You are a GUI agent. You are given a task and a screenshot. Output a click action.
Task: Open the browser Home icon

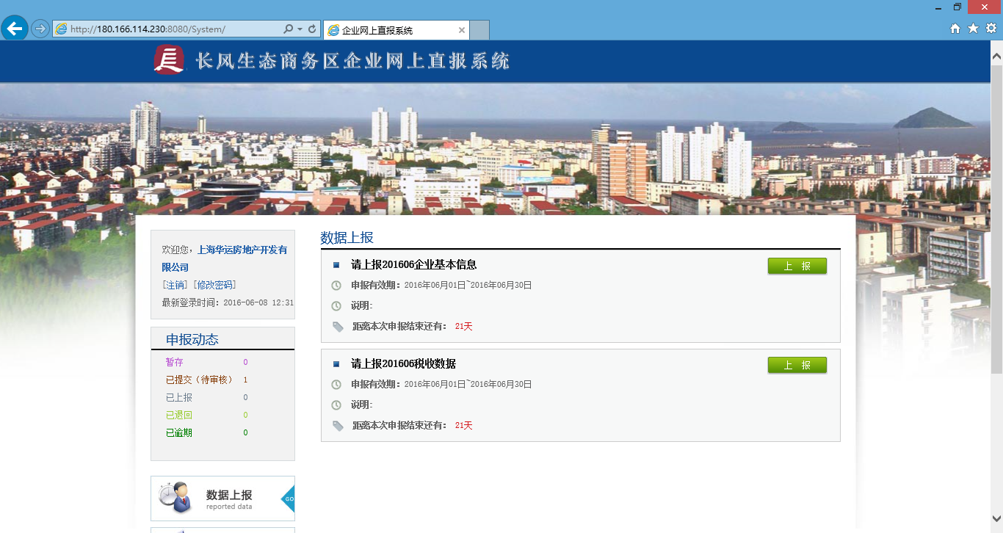coord(955,29)
